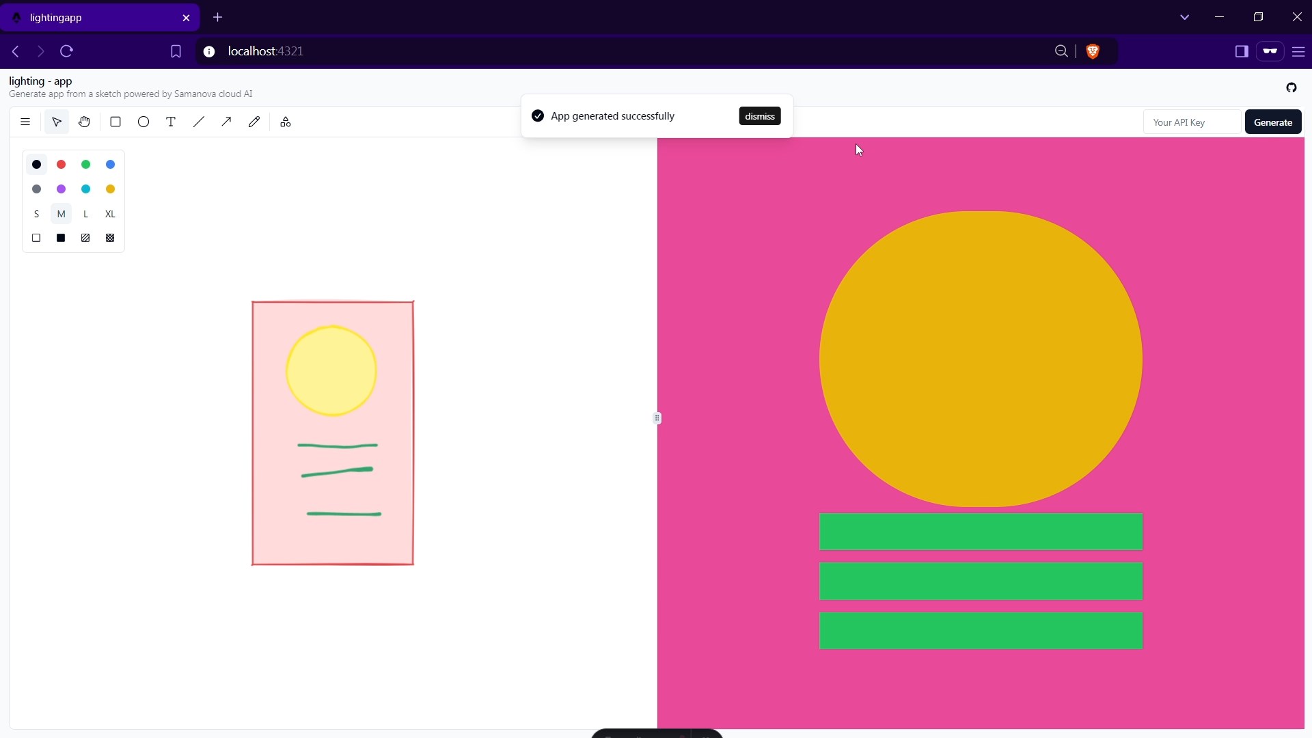Select the Rectangle shape tool
Screen dimensions: 1312x738
[115, 122]
